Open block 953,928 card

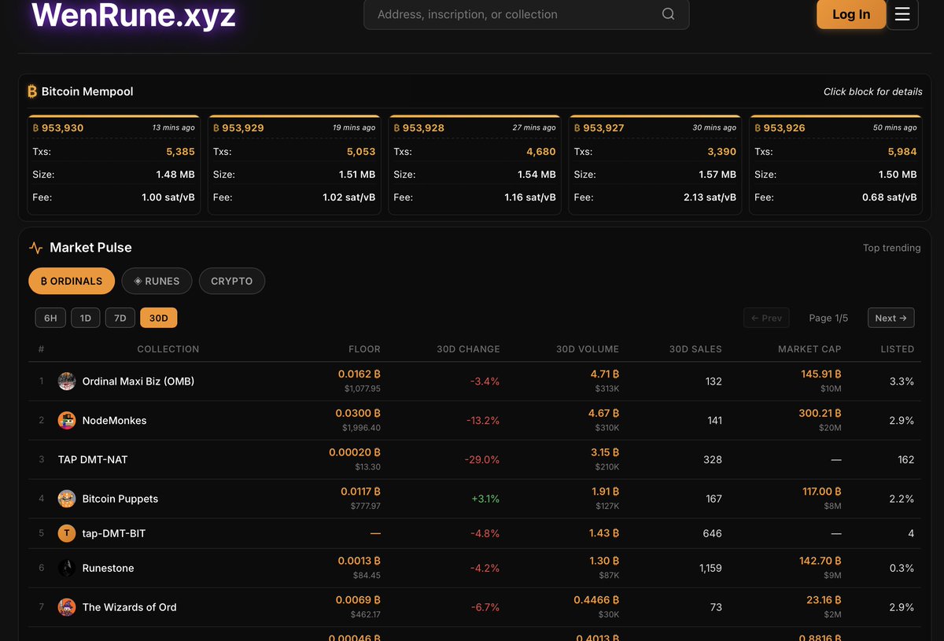(474, 164)
